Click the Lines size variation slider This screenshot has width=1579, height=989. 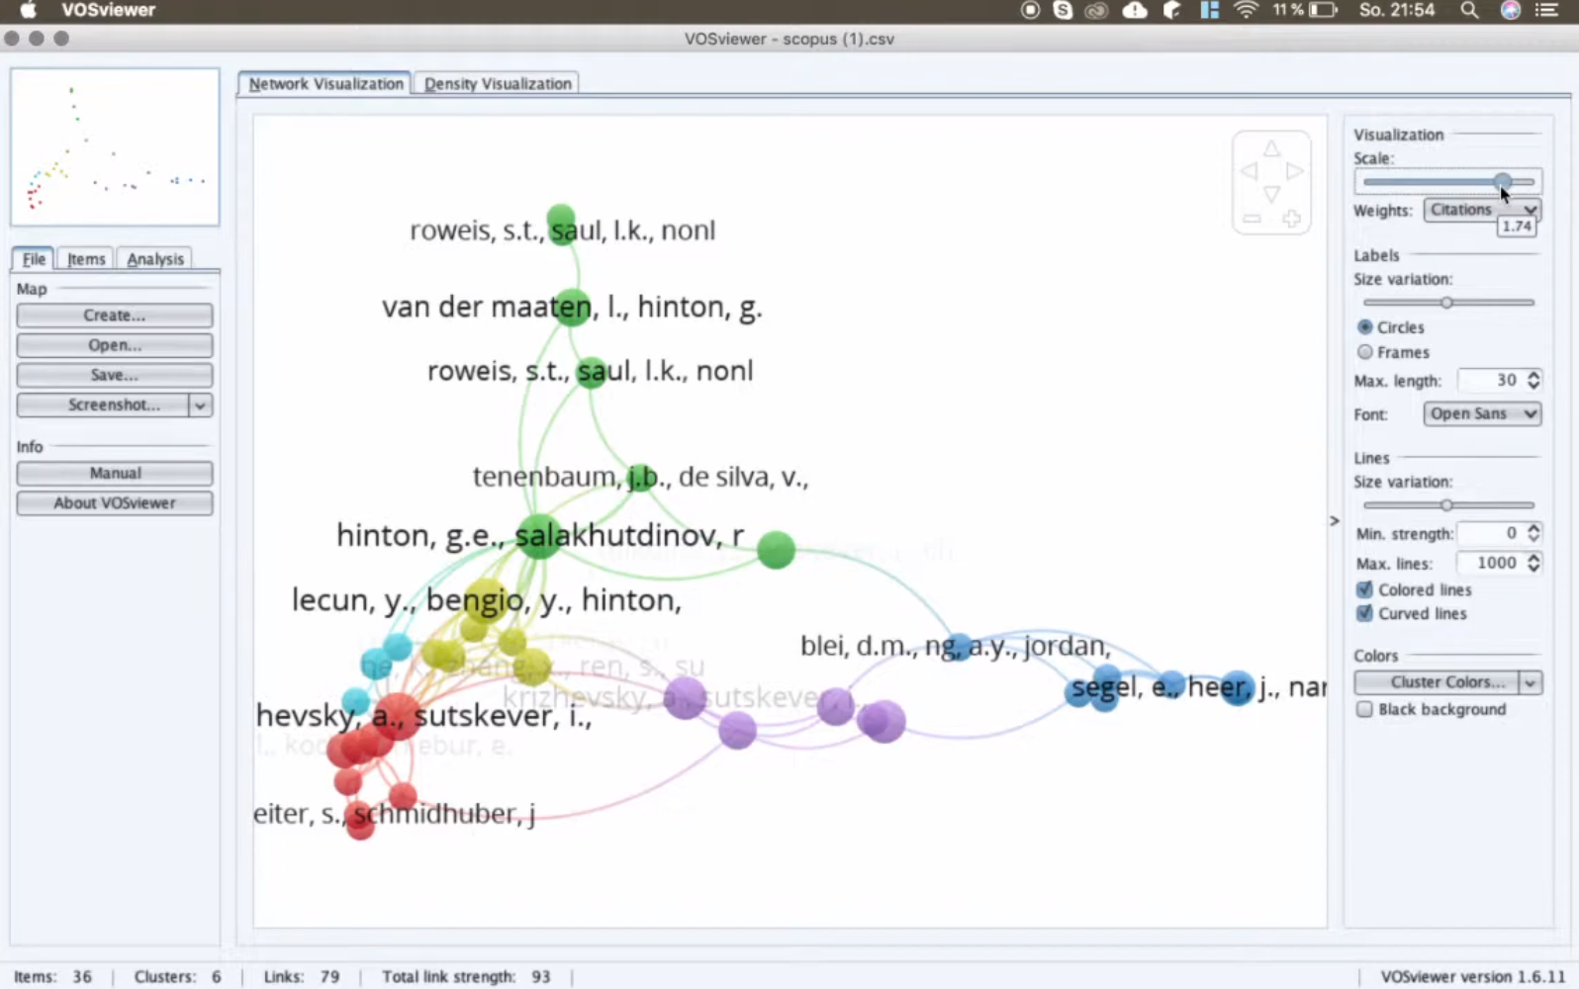tap(1448, 505)
